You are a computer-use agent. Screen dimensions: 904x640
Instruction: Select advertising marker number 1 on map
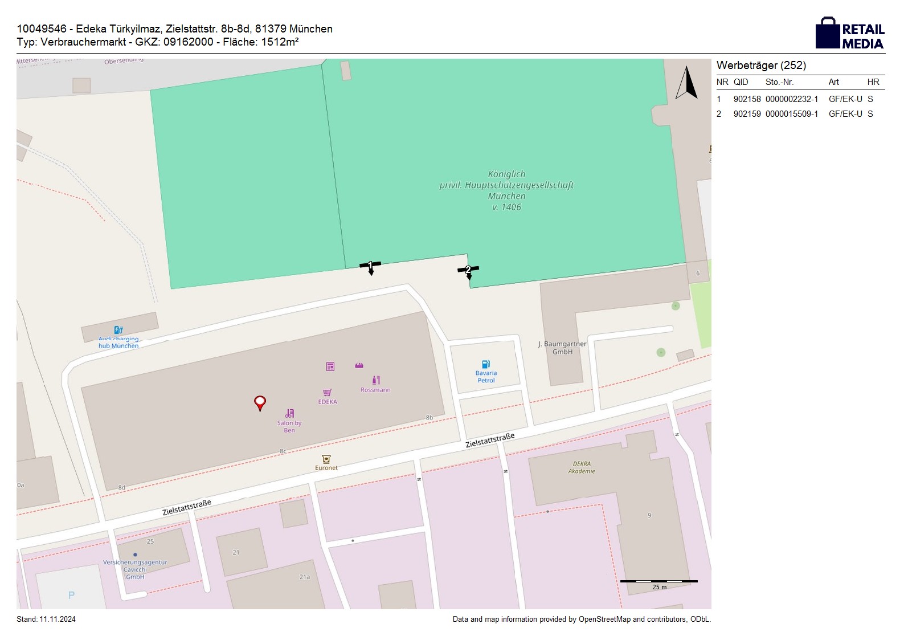pyautogui.click(x=370, y=266)
